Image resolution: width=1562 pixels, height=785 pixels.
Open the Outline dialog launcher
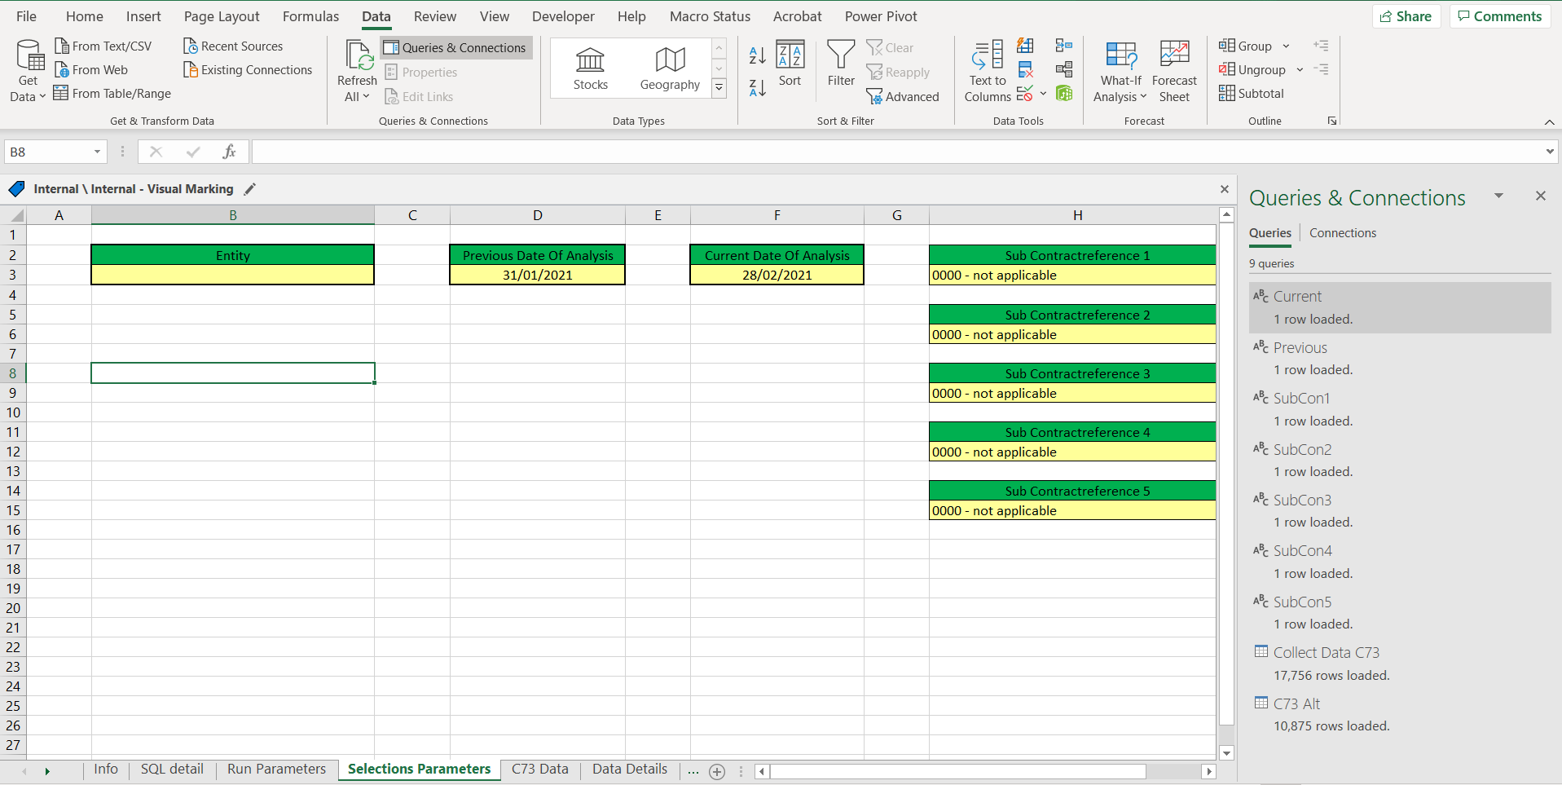tap(1332, 121)
